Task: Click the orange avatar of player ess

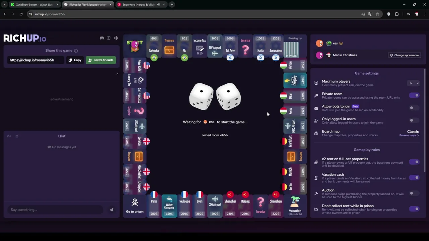Action: pos(319,43)
